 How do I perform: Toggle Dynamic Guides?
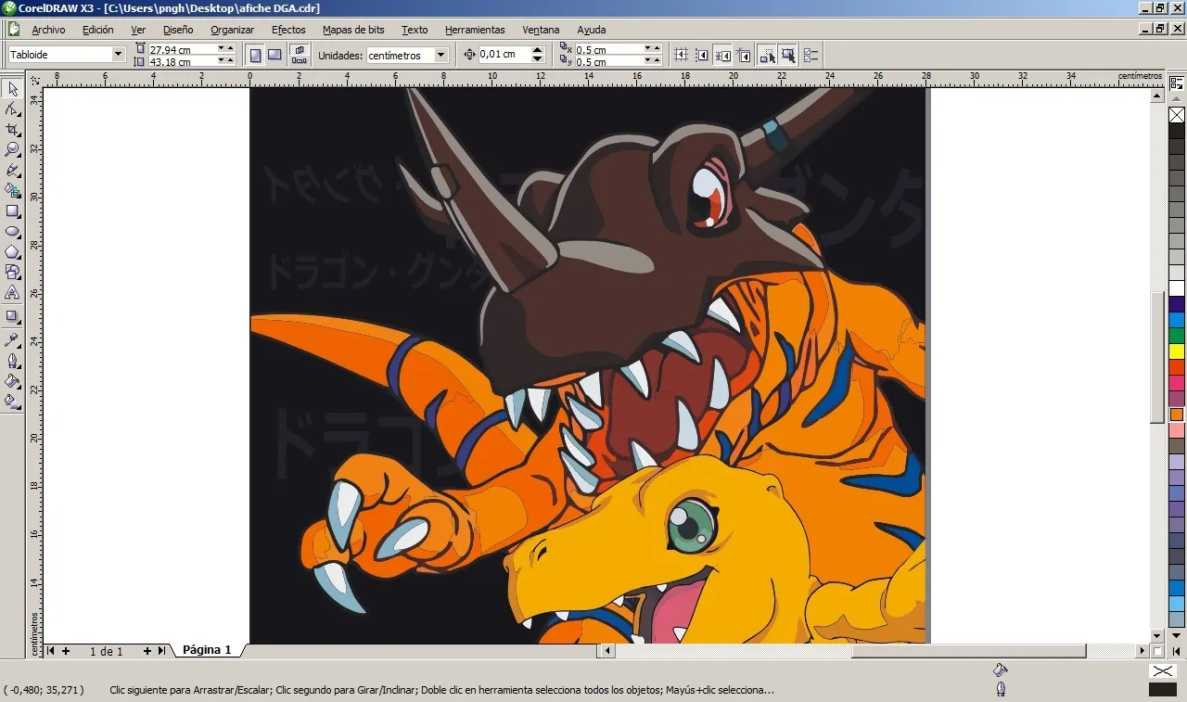(743, 55)
